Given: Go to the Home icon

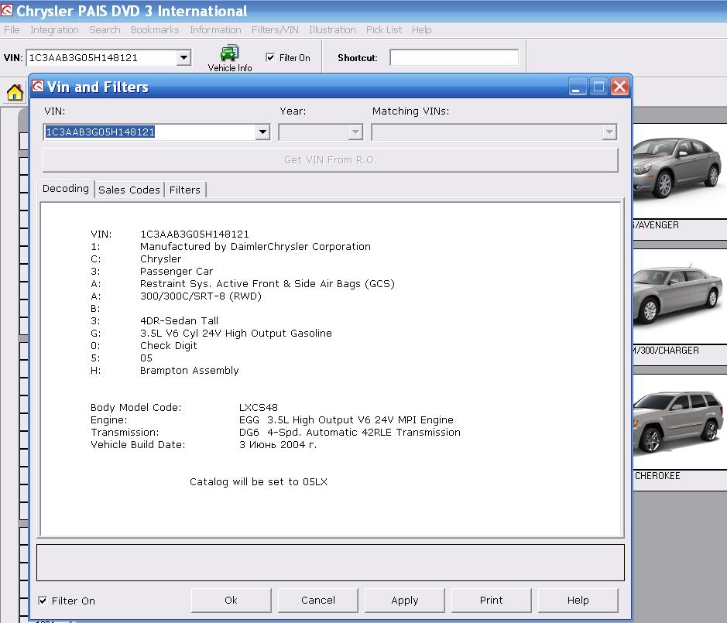Looking at the screenshot, I should tap(15, 92).
